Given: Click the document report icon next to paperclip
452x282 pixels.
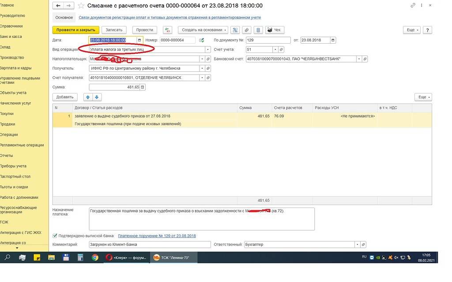Looking at the screenshot, I should (x=258, y=30).
